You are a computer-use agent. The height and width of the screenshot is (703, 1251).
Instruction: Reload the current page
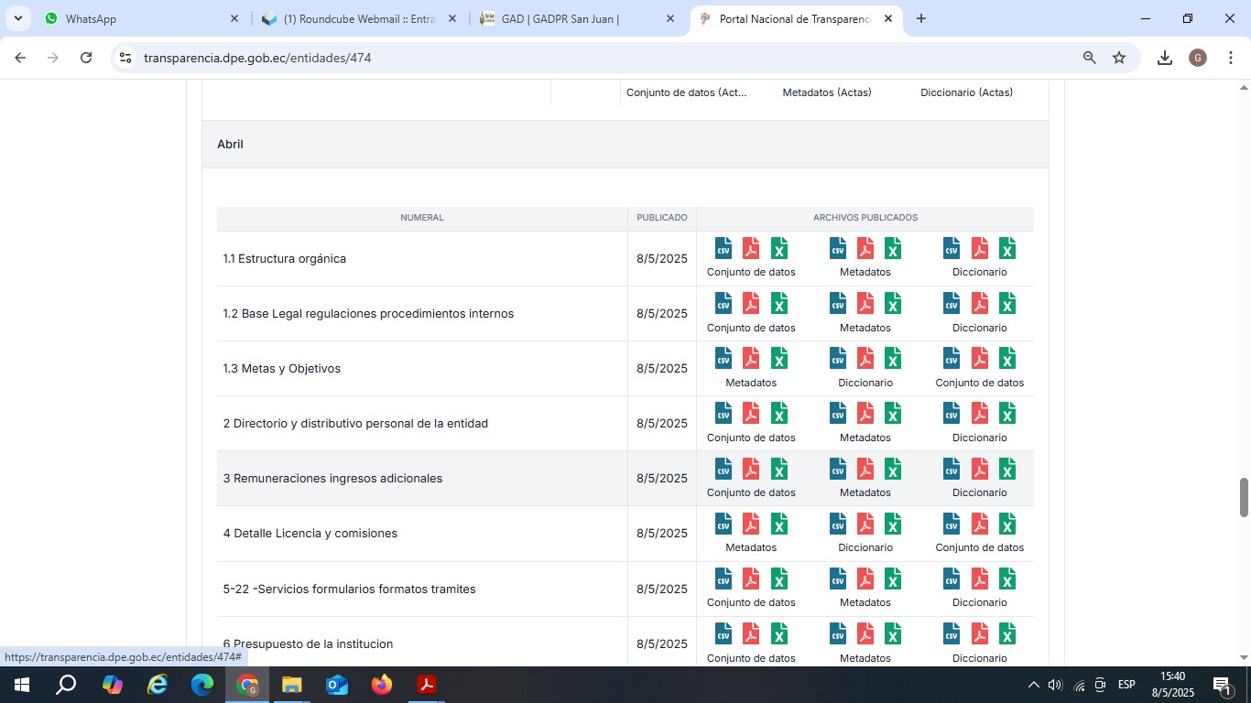86,58
